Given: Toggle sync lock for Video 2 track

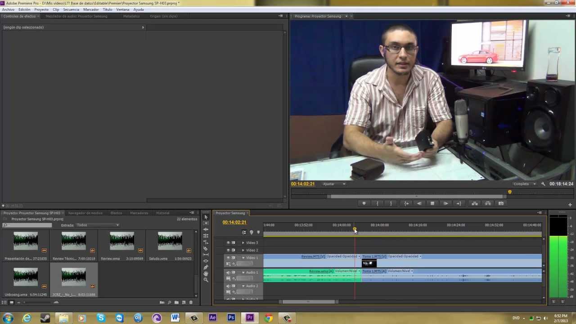Looking at the screenshot, I should coord(233,250).
